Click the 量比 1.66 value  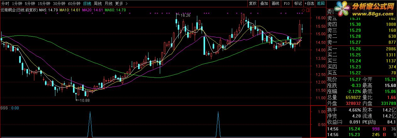tap(392, 97)
